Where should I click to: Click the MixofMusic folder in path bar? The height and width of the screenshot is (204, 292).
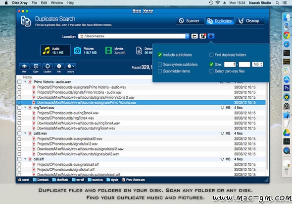pyautogui.click(x=60, y=180)
